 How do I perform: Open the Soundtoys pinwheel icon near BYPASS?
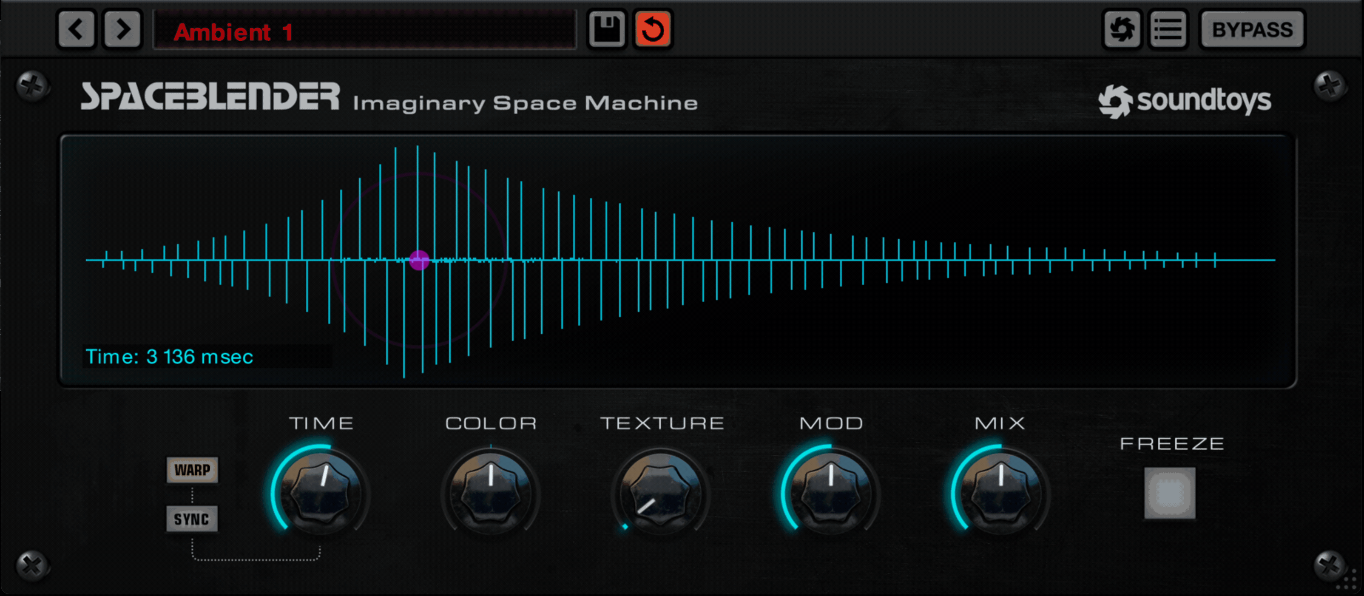pos(1122,29)
